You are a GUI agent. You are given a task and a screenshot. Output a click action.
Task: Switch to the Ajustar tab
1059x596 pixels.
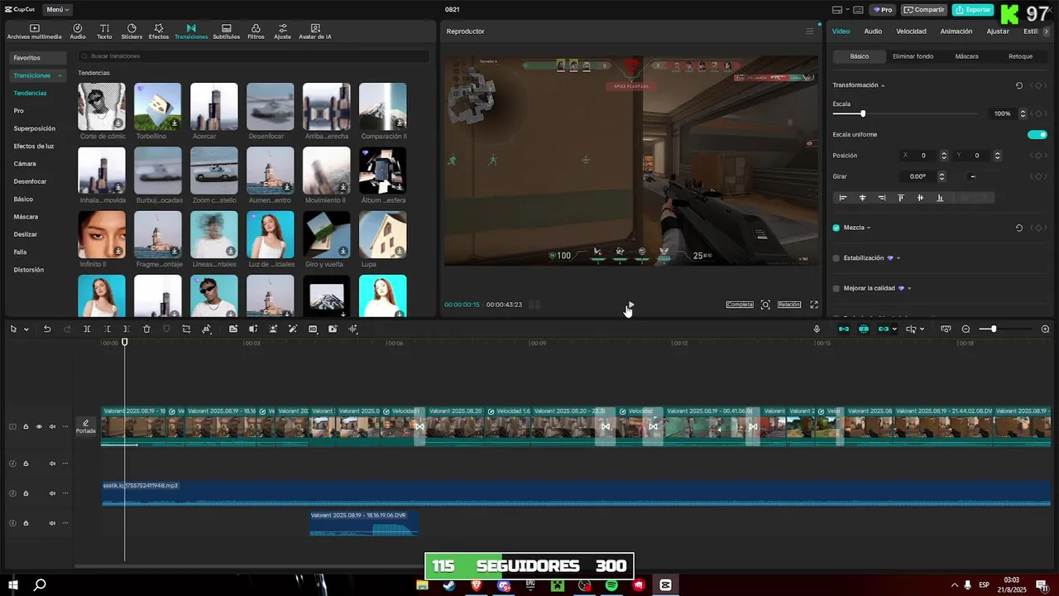998,31
